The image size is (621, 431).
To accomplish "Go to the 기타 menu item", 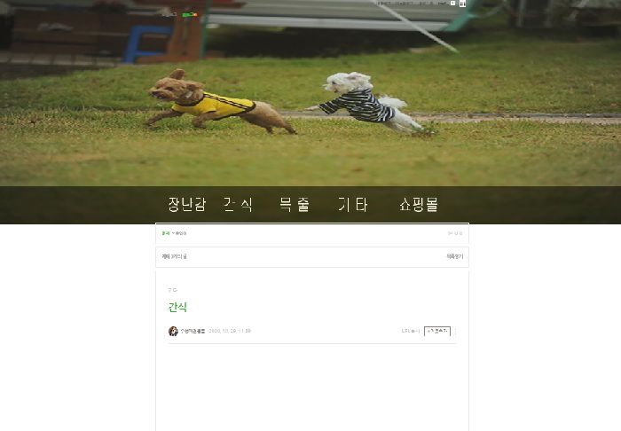I will [x=353, y=205].
